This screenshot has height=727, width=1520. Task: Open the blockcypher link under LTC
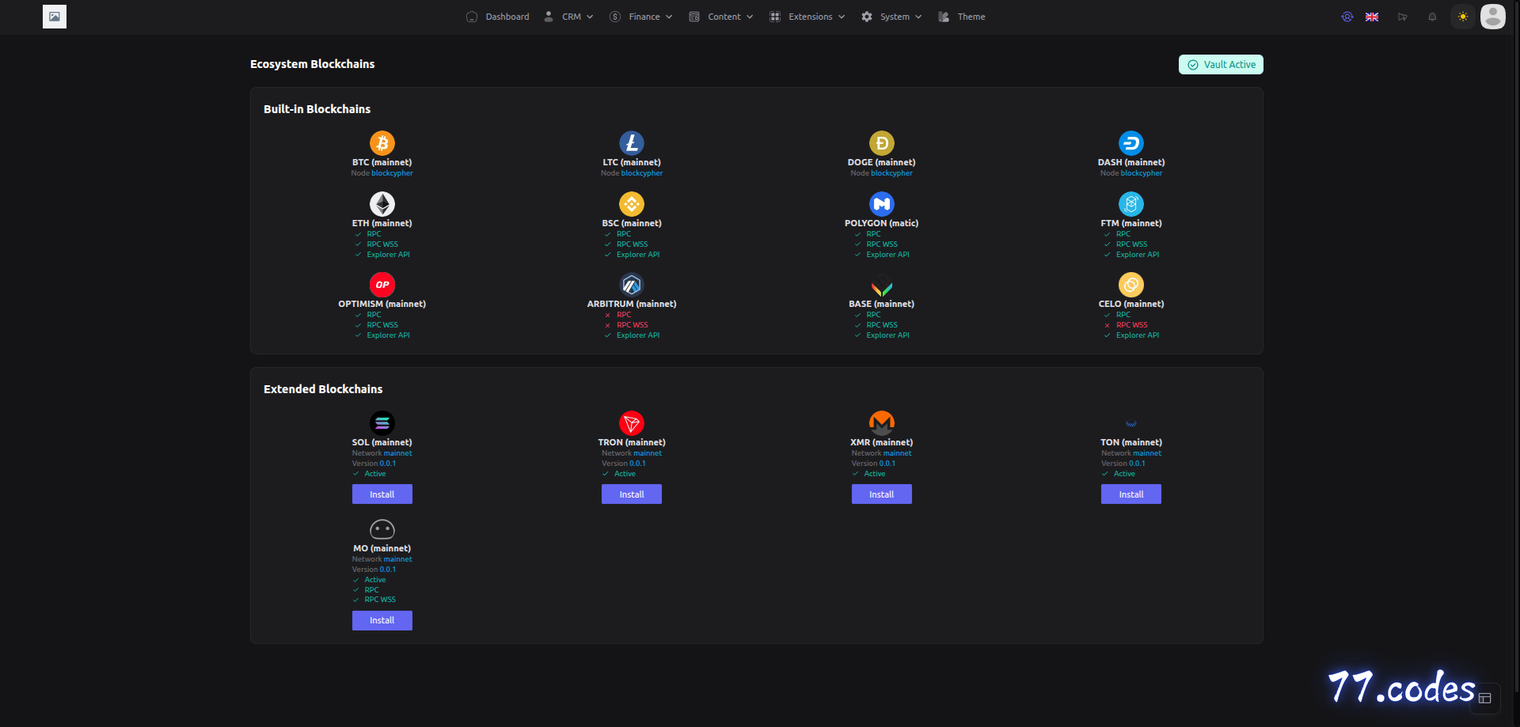(x=642, y=173)
